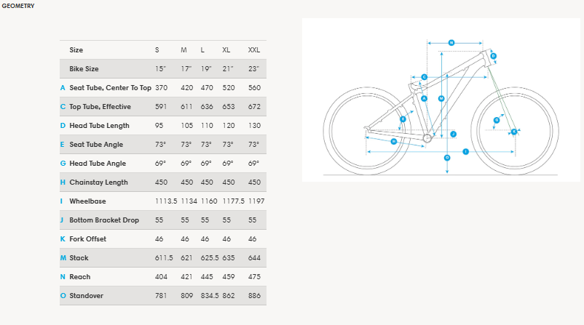Click the Reach value 445 for size L

[x=207, y=277]
